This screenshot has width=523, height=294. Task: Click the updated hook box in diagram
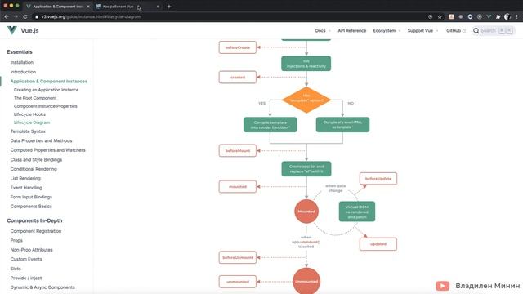click(x=378, y=244)
